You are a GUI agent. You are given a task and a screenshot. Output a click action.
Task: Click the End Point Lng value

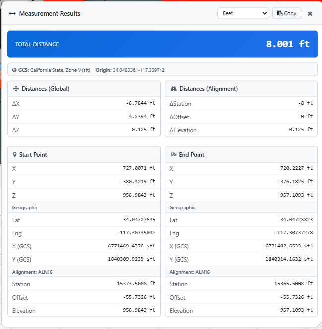[293, 233]
